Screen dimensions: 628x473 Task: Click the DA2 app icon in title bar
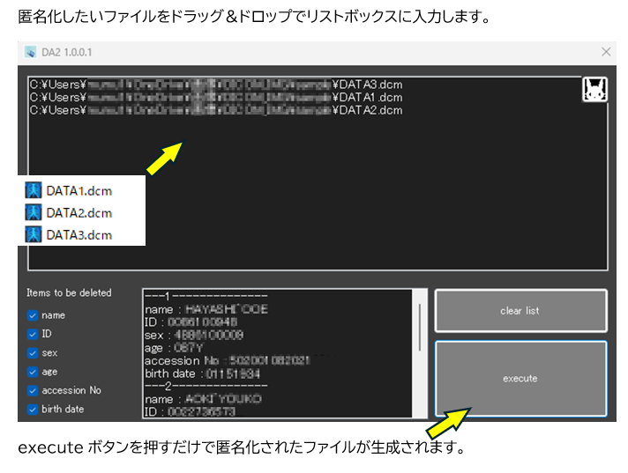[x=31, y=53]
